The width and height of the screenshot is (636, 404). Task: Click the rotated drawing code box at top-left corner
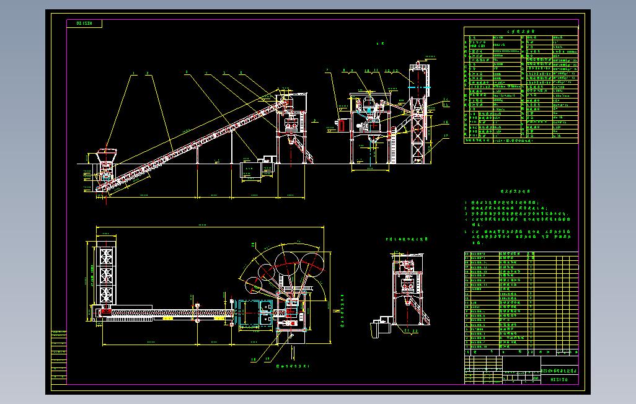coord(84,24)
